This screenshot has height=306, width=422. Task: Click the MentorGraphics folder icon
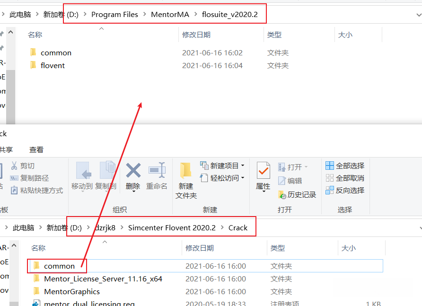(36, 291)
